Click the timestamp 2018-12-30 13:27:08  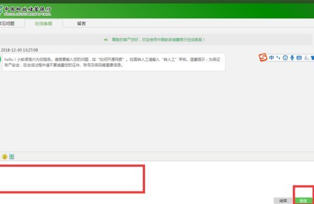point(19,50)
